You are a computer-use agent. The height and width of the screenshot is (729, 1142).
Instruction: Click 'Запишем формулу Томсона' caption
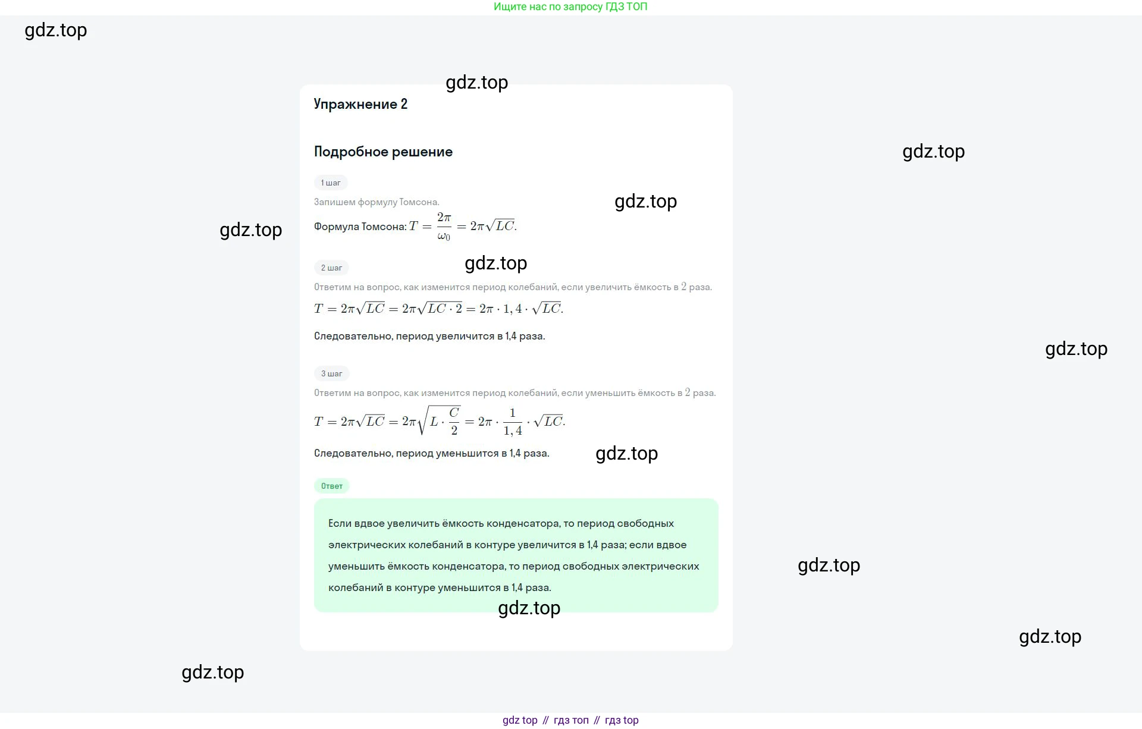click(377, 202)
